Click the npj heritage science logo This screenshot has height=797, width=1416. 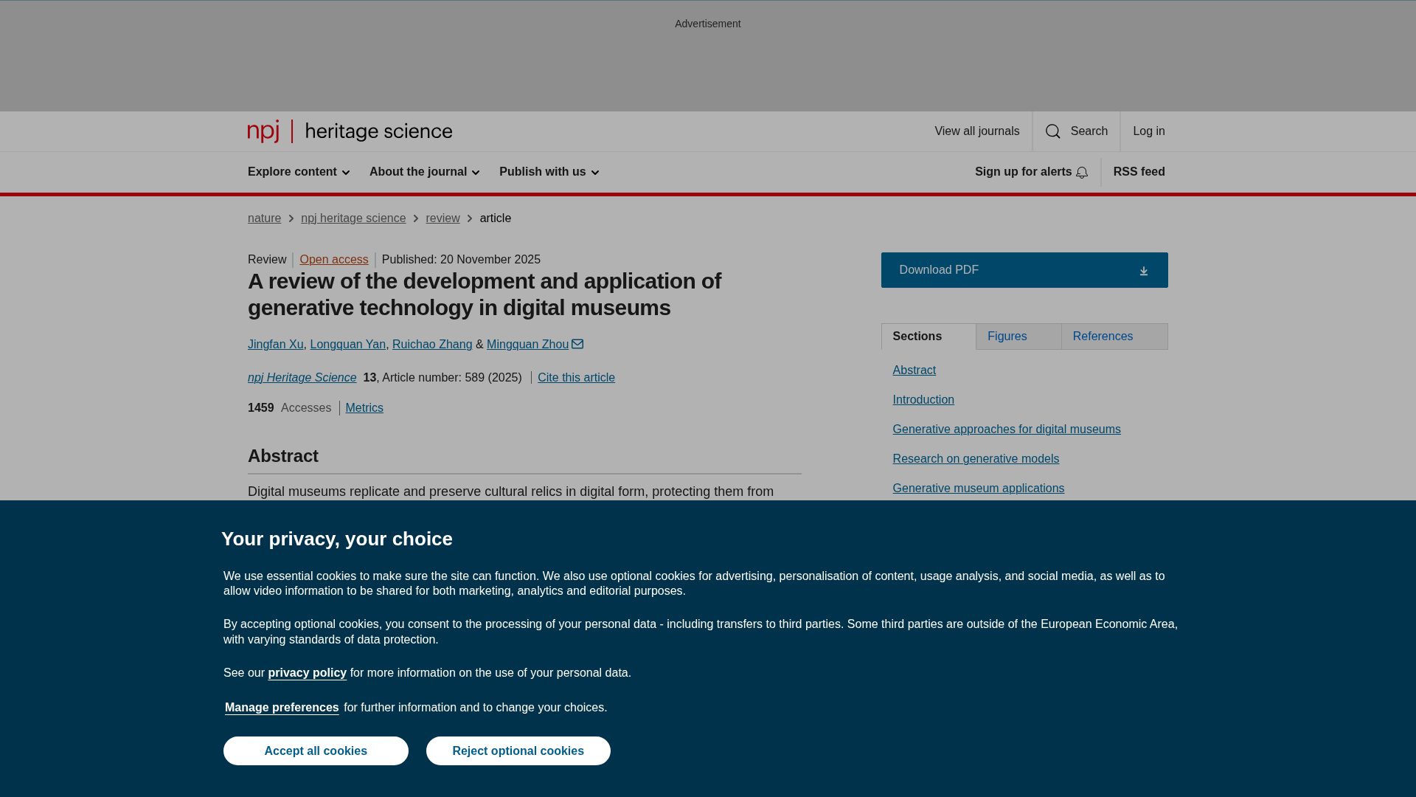pyautogui.click(x=350, y=131)
